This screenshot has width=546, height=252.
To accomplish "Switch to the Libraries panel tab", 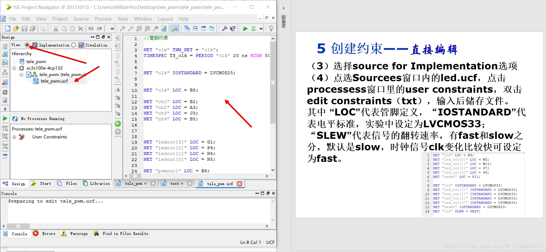I will tap(96, 183).
